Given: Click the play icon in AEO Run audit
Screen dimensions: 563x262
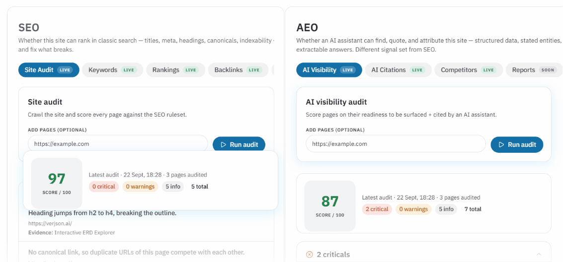Looking at the screenshot, I should 501,145.
